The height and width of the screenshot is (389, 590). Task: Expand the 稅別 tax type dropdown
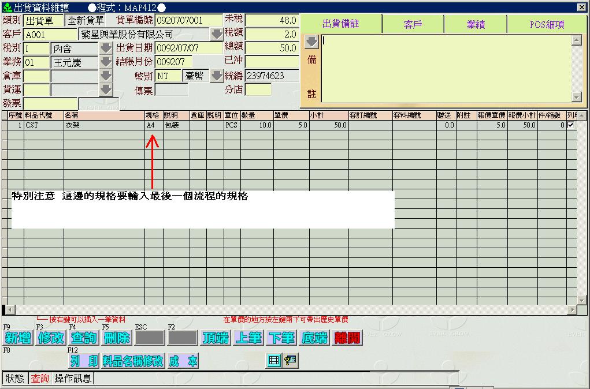(106, 48)
